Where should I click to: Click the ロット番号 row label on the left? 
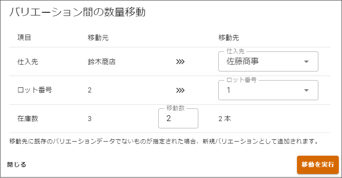pyautogui.click(x=35, y=90)
